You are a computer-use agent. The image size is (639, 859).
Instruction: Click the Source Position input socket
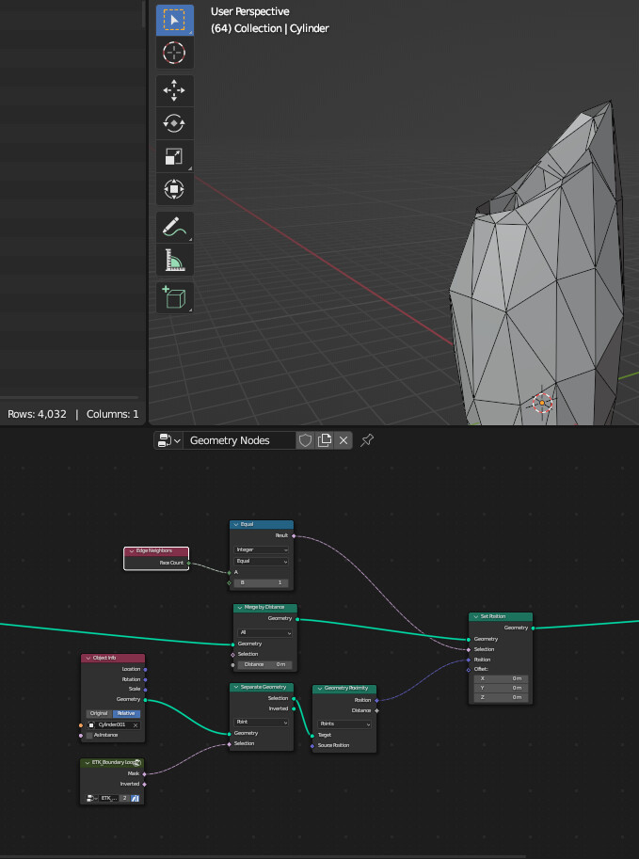tap(312, 746)
